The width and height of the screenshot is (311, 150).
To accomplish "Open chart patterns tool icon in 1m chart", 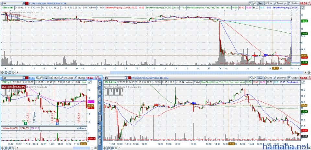I will coord(251,78).
